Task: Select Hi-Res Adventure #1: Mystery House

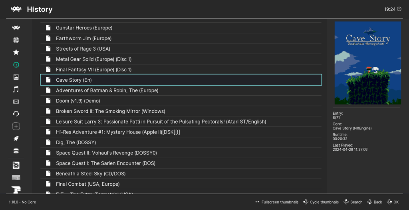Action: pyautogui.click(x=181, y=132)
